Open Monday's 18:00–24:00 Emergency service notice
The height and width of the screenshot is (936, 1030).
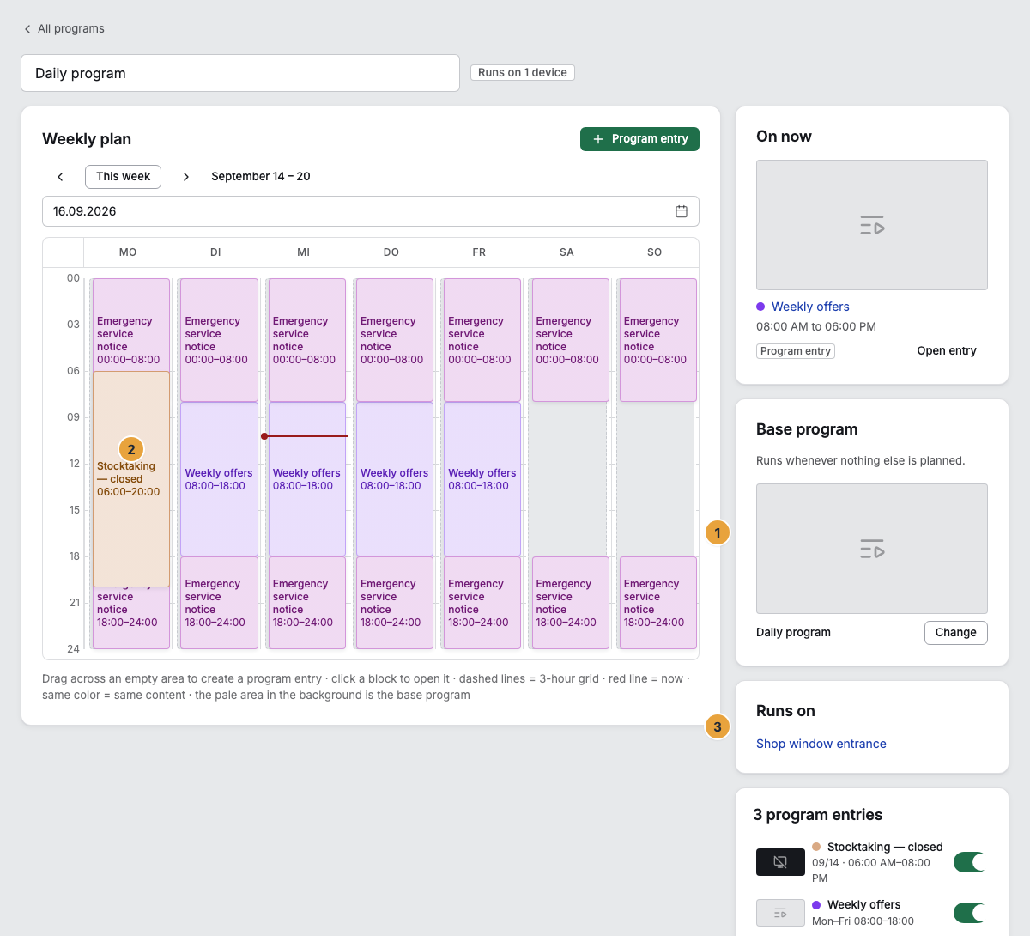pyautogui.click(x=131, y=617)
